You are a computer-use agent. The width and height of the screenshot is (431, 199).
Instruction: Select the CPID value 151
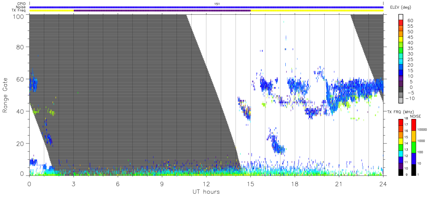pyautogui.click(x=217, y=4)
